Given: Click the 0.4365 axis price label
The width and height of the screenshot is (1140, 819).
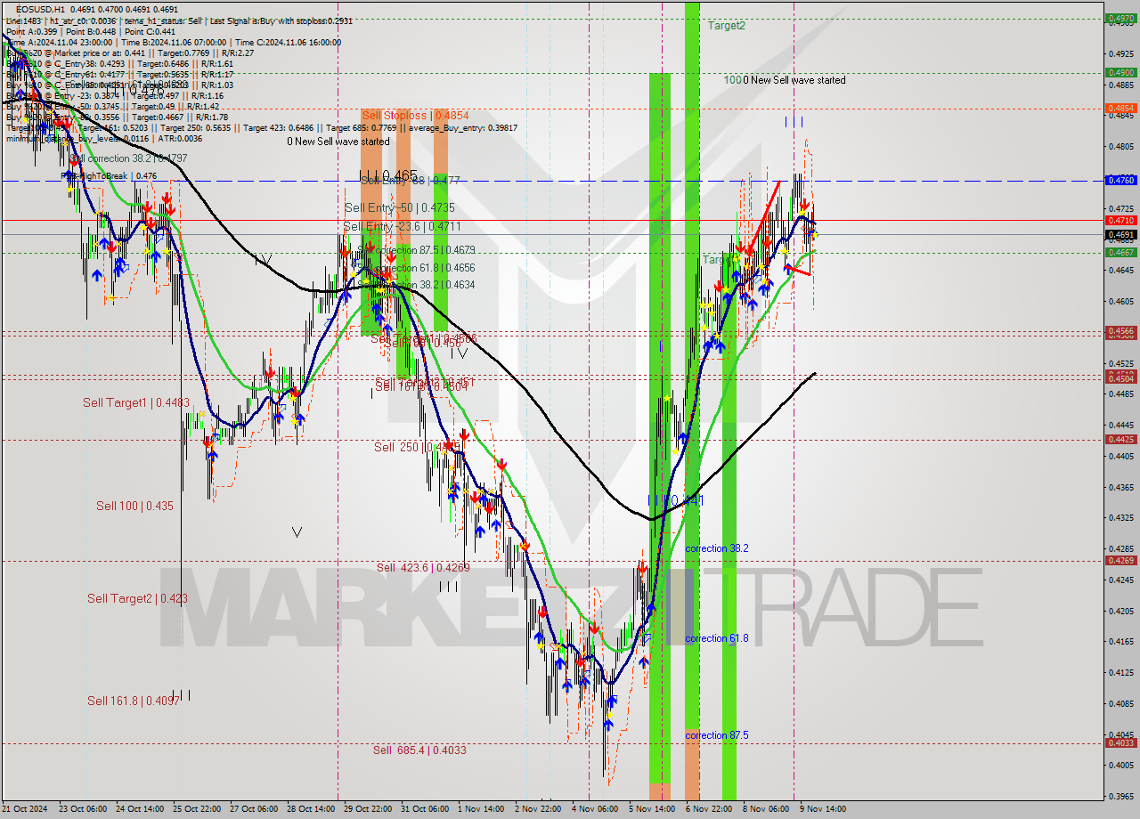Looking at the screenshot, I should [x=1120, y=487].
